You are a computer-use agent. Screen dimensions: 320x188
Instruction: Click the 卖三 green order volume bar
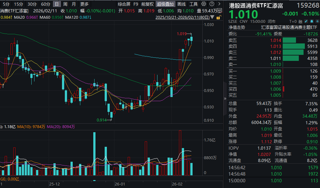pos(293,52)
